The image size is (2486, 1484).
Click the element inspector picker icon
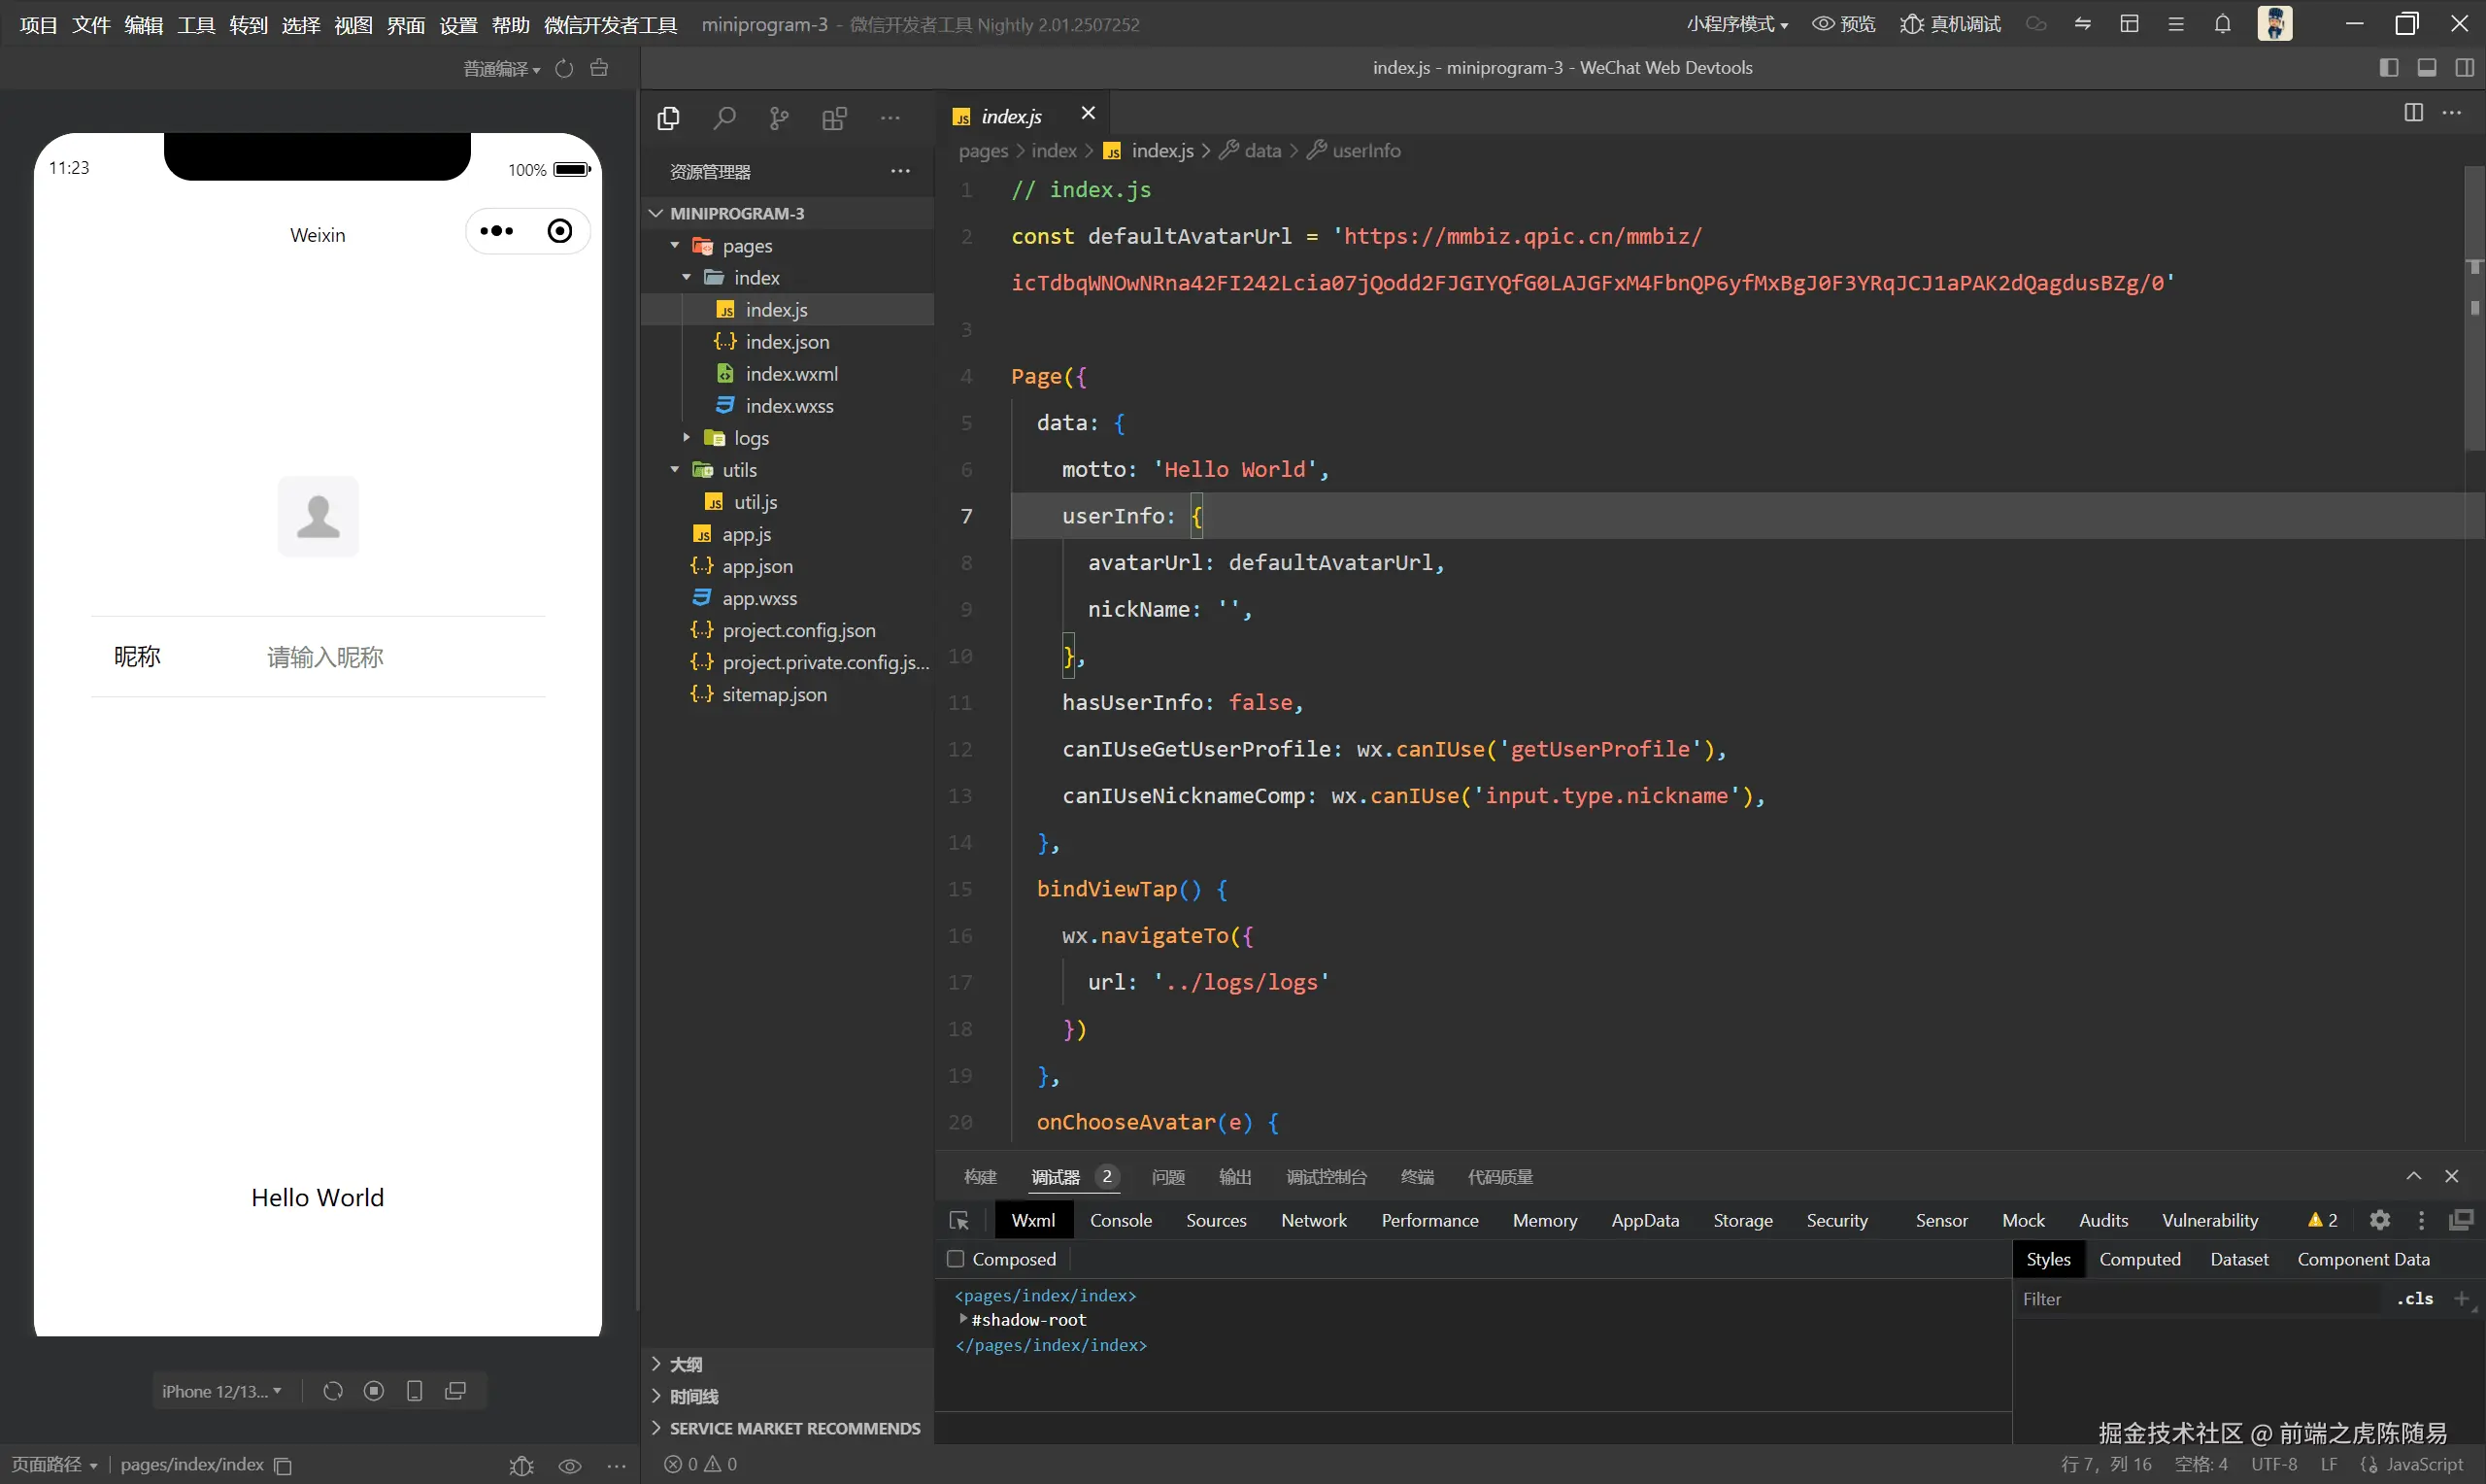(x=958, y=1220)
